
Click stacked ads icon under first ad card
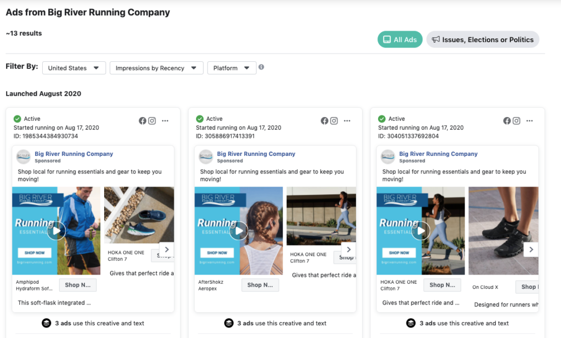(47, 323)
